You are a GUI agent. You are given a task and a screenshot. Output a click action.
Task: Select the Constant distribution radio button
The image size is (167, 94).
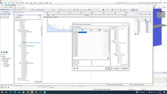[74, 63]
